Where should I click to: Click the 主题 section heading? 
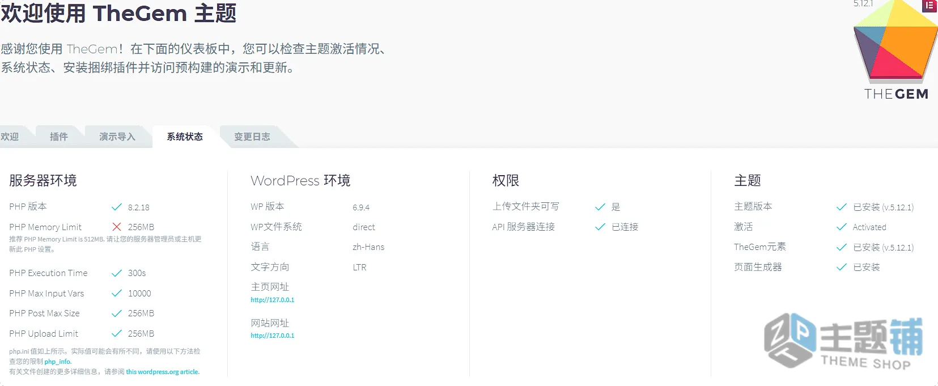748,180
